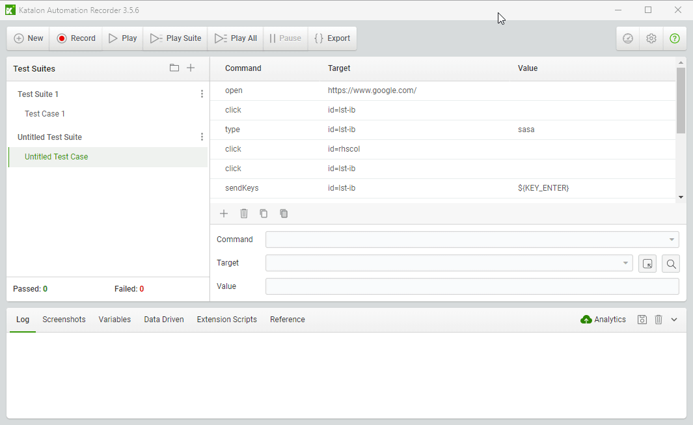Click the scrollbar down arrow in command table
This screenshot has width=693, height=425.
(x=681, y=197)
